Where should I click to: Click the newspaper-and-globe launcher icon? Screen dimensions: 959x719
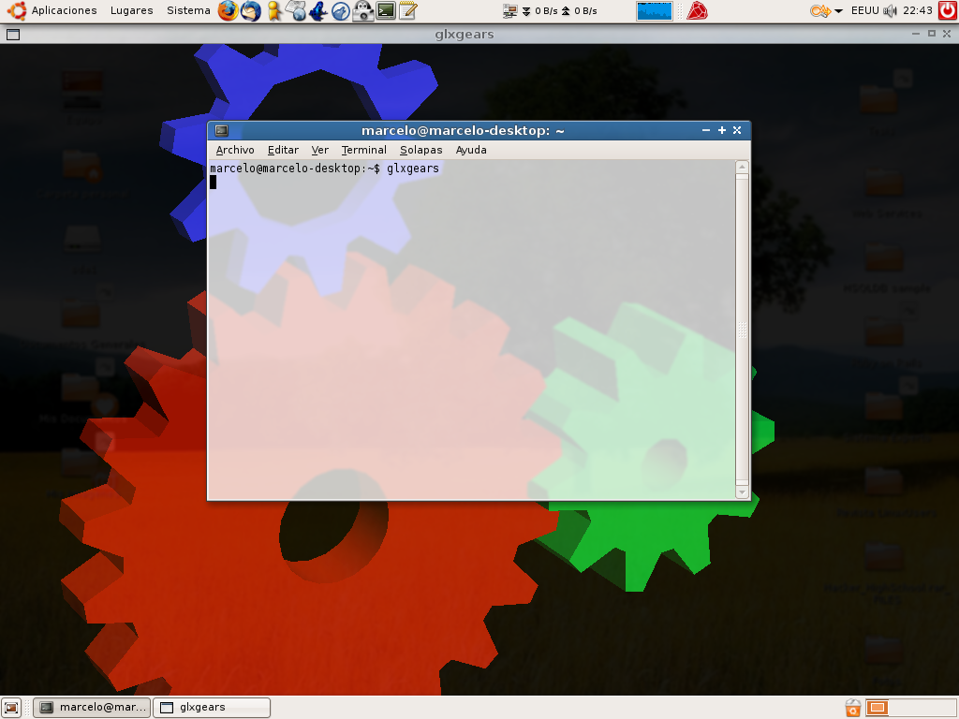[296, 10]
